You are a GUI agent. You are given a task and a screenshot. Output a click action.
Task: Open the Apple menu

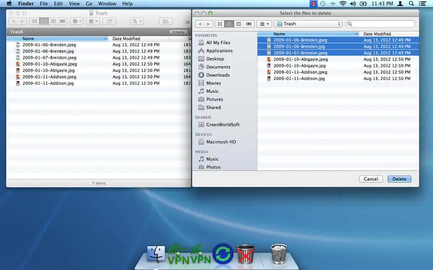(9, 4)
